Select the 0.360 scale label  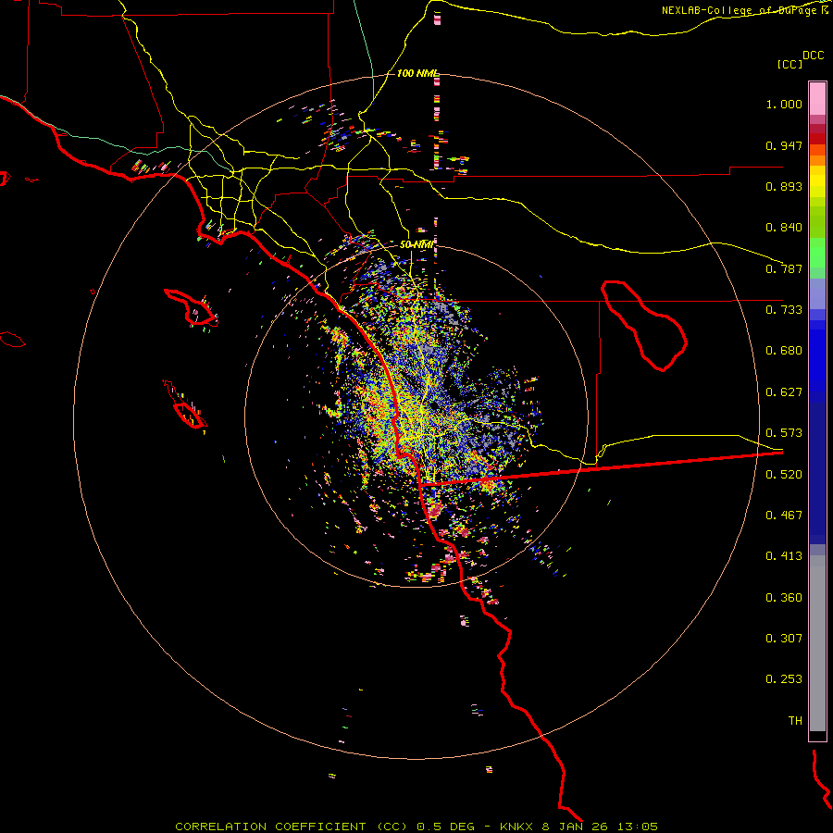(784, 598)
